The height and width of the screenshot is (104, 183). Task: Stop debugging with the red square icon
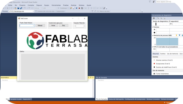(x=79, y=8)
